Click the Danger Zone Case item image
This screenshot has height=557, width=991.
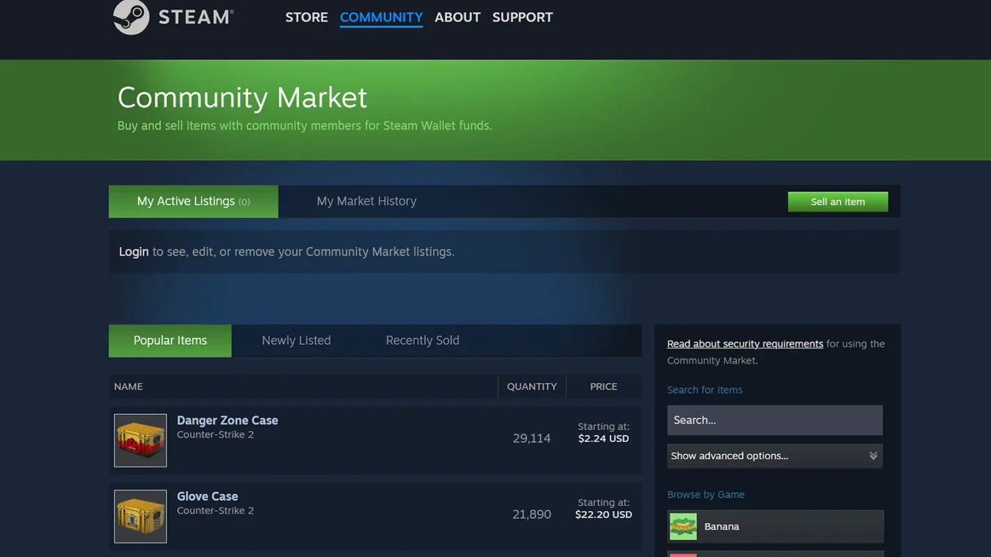139,440
